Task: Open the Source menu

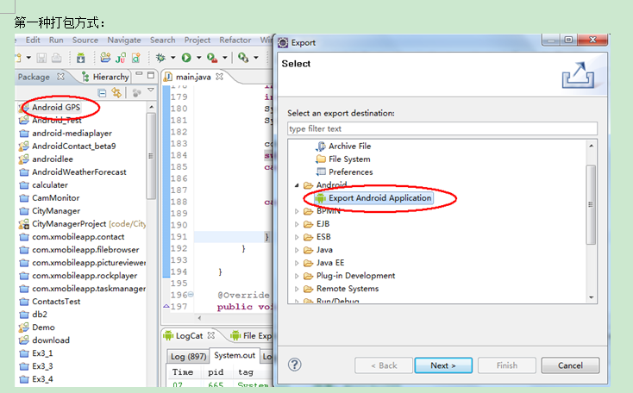Action: click(85, 40)
